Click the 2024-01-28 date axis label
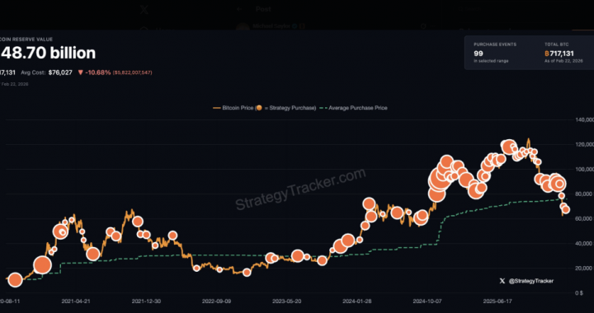The width and height of the screenshot is (594, 313). pyautogui.click(x=357, y=301)
